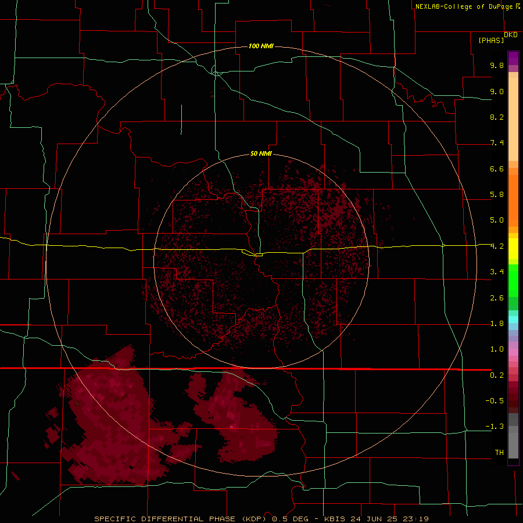
Task: Click the 23:19 timestamp in the caption
Action: 415,519
